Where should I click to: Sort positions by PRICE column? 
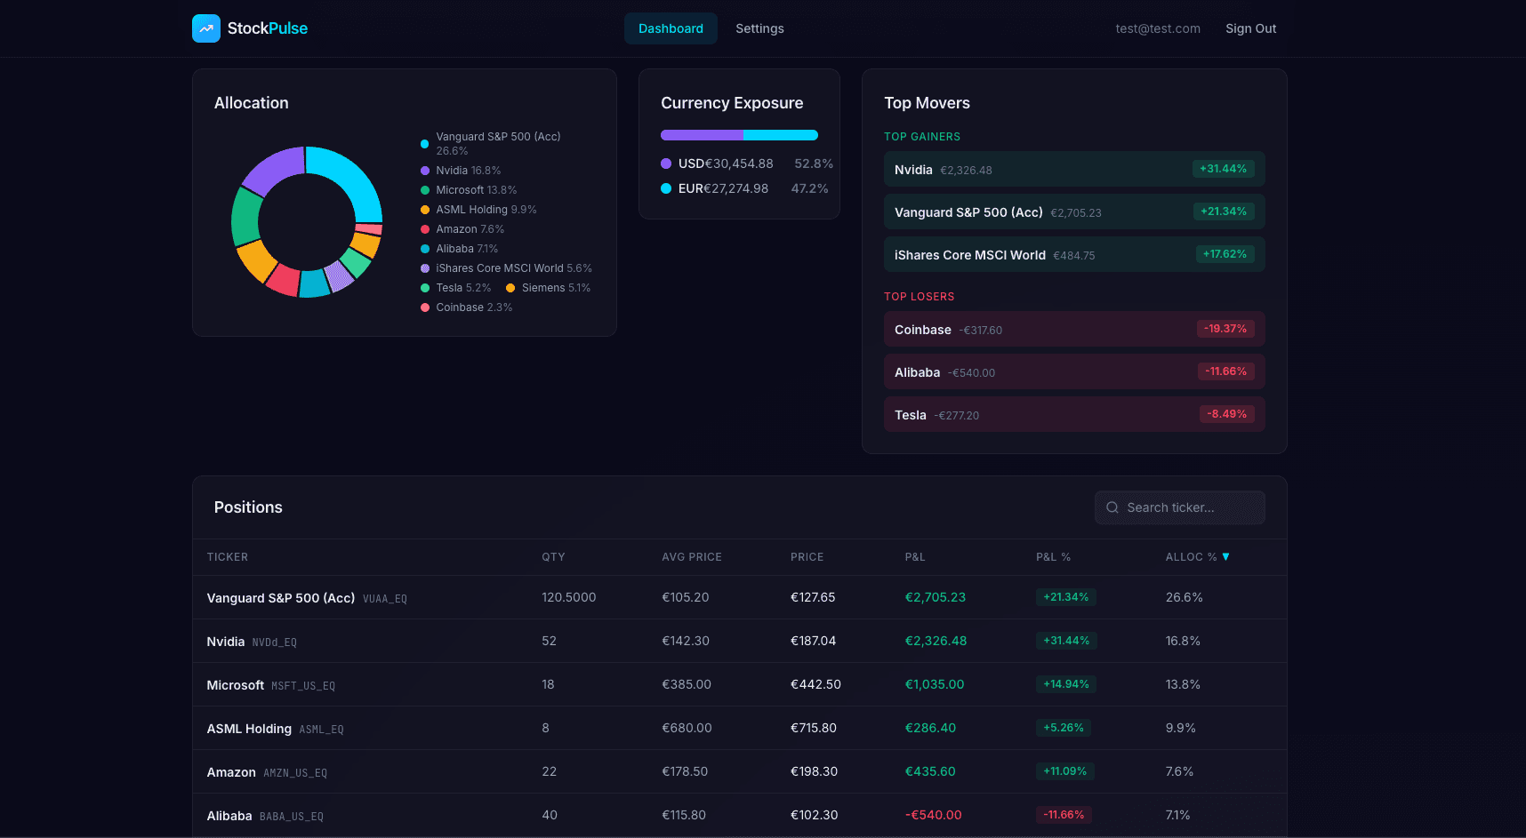807,557
